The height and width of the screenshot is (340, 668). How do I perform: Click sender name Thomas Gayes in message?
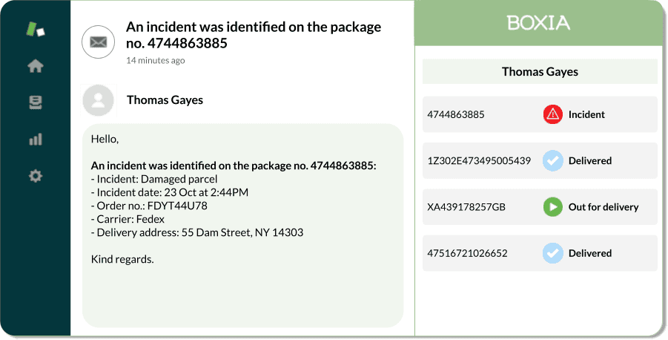point(165,99)
